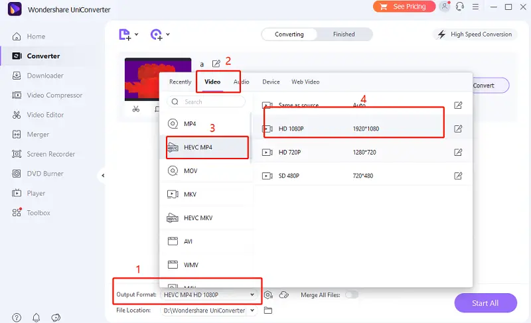The image size is (531, 323).
Task: Open the Merger tool
Action: tap(31, 134)
